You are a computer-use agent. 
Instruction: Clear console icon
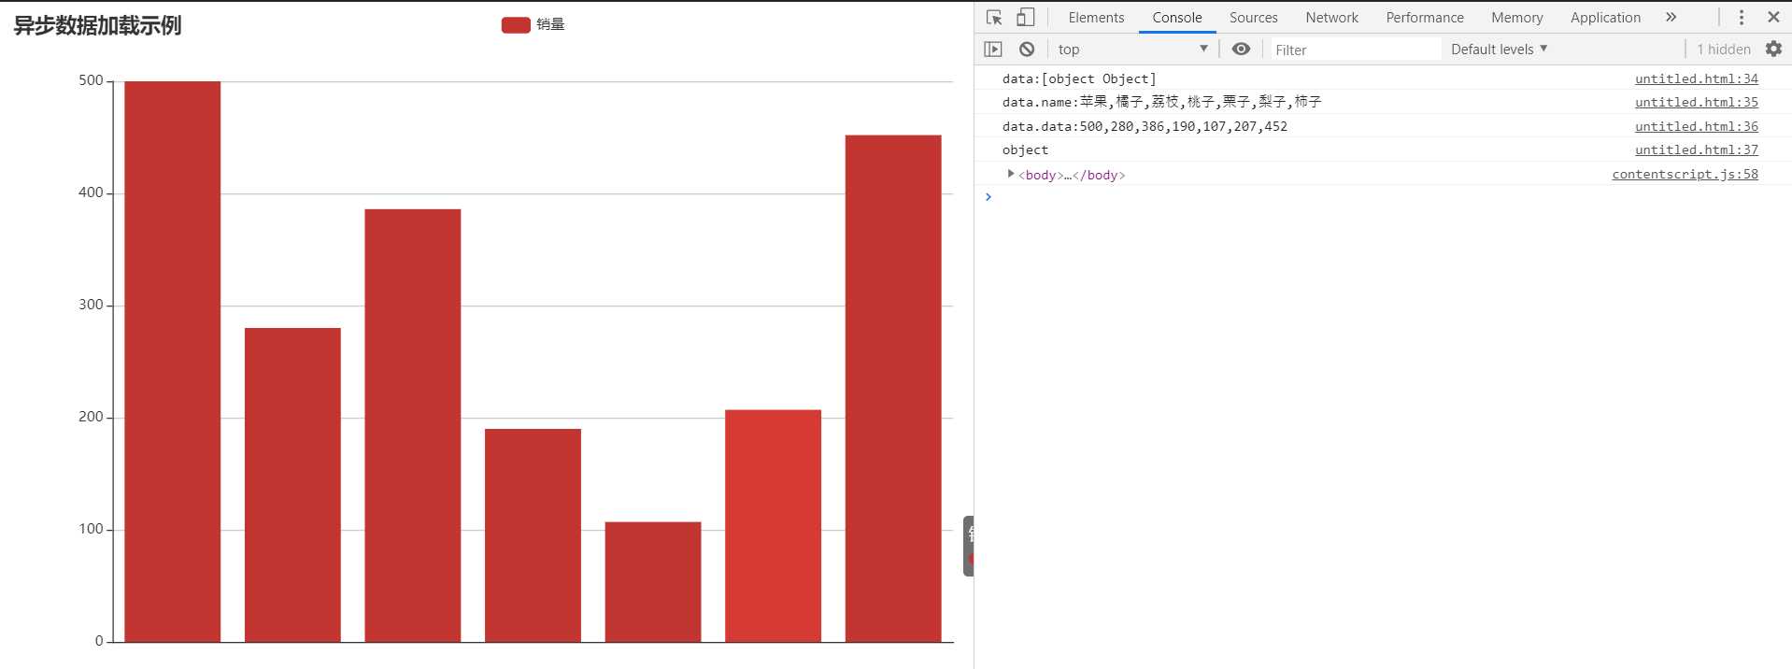1027,50
